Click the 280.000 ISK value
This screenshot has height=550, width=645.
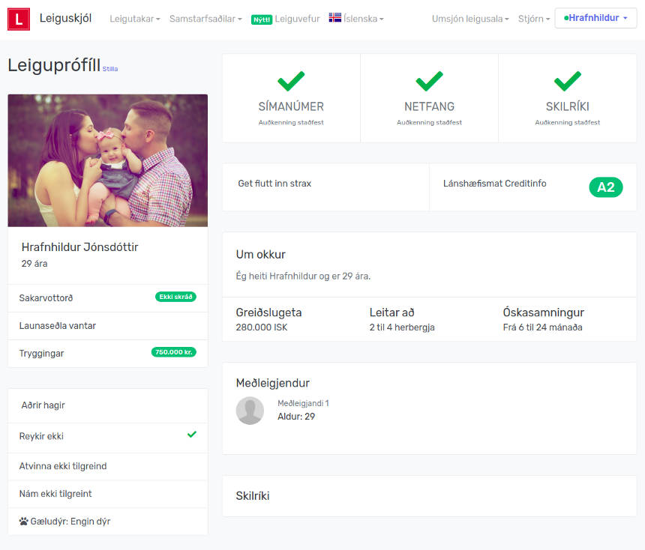tap(262, 327)
